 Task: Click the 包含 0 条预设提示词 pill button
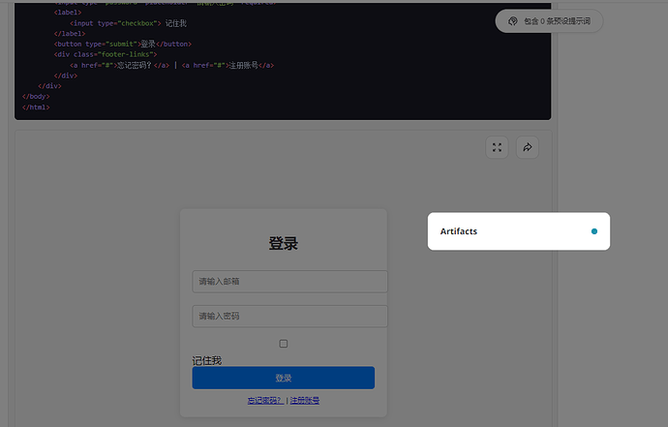(x=549, y=21)
